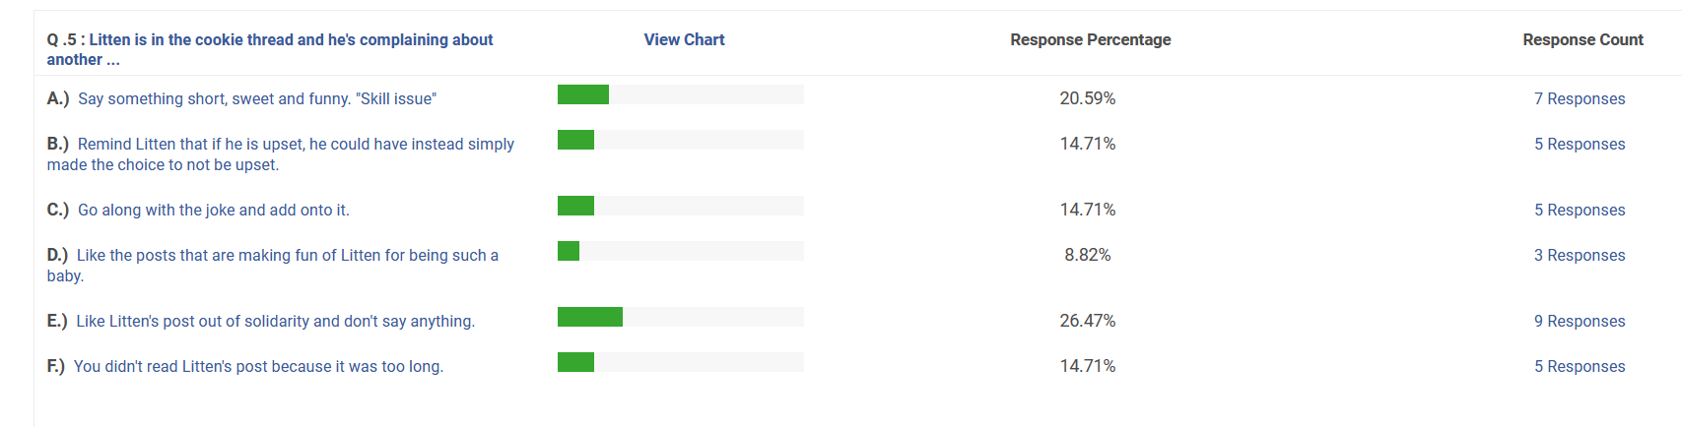Select answer F 'didn't read Litten's post'
The width and height of the screenshot is (1682, 427).
point(245,366)
